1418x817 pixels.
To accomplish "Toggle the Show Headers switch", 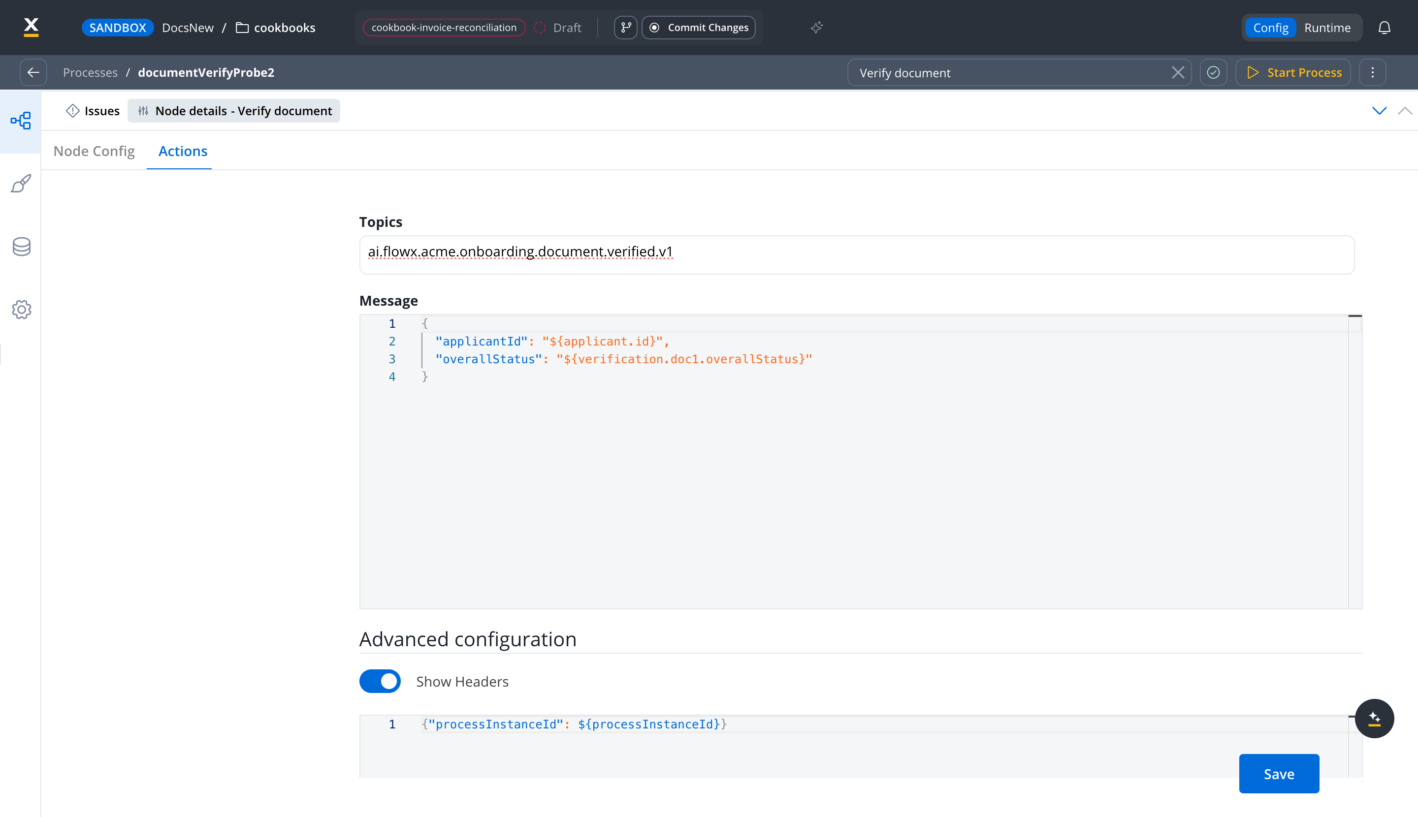I will 380,681.
